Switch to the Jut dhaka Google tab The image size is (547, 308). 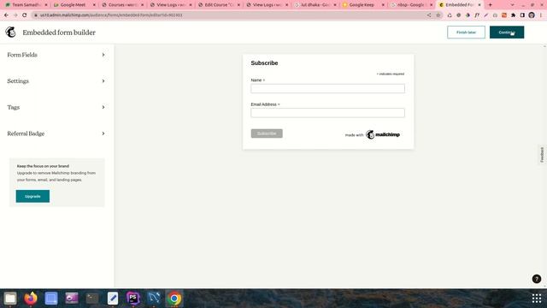(315, 5)
